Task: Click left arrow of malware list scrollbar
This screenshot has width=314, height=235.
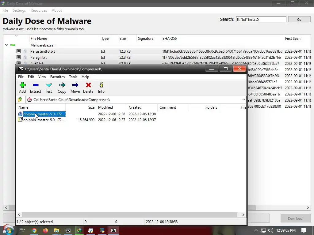Action: pyautogui.click(x=6, y=208)
